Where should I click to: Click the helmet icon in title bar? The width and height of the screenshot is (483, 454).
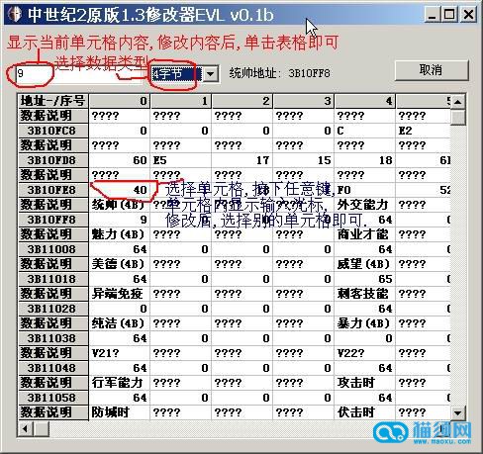pyautogui.click(x=14, y=14)
